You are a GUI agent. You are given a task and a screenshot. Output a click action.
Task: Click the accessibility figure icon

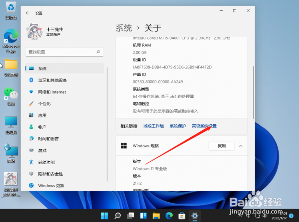point(31,162)
